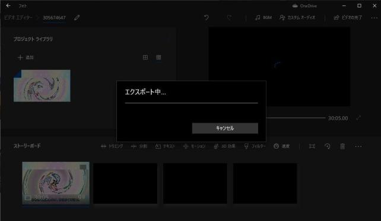This screenshot has width=381, height=221.
Task: Click the third empty storyboard slot
Action: (x=265, y=184)
